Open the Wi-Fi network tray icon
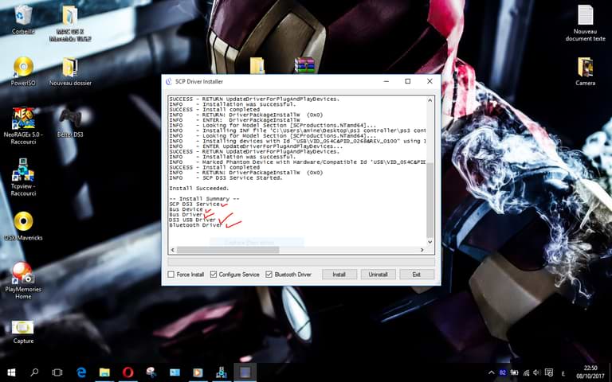This screenshot has width=612, height=382. tap(526, 373)
